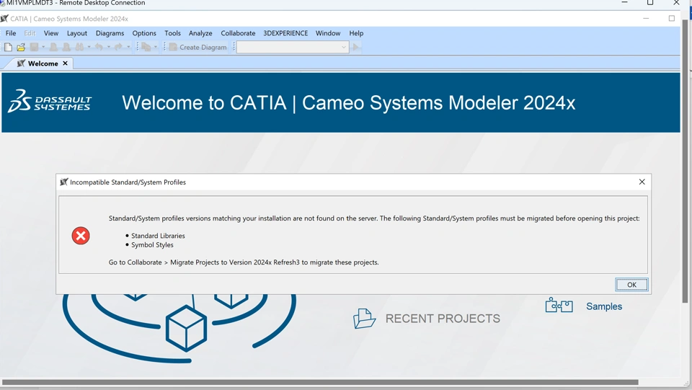This screenshot has height=390, width=692.
Task: Click the red error icon in dialog
Action: click(81, 236)
